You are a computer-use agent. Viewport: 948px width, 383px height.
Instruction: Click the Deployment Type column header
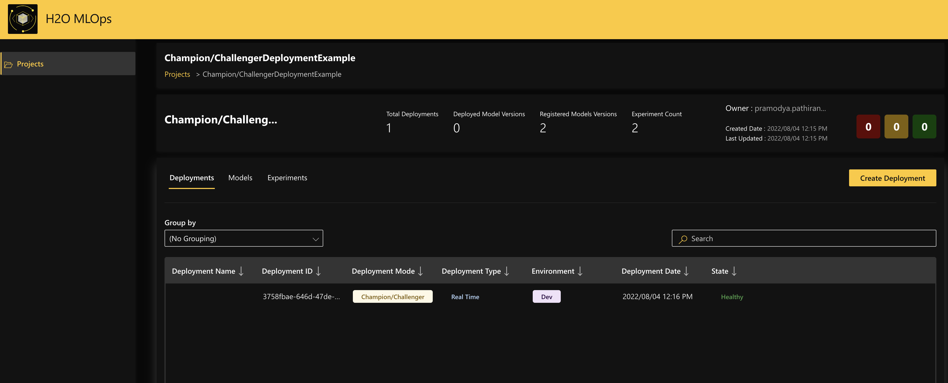pos(471,271)
